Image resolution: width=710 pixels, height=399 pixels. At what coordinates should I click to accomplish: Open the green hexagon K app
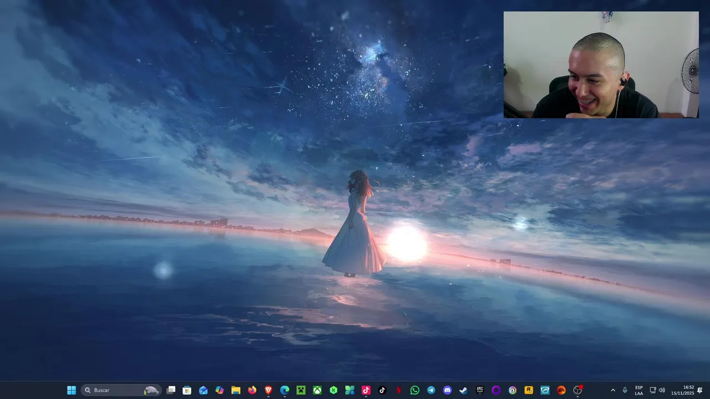pyautogui.click(x=333, y=390)
